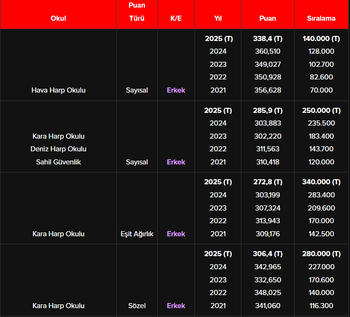Select the 309,176 score value

pyautogui.click(x=268, y=234)
